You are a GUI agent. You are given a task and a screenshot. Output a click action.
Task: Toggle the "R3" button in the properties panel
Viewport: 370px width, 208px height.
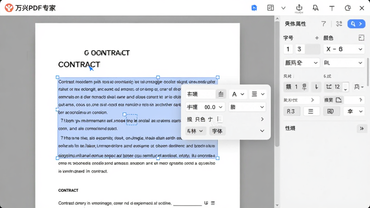(292, 111)
